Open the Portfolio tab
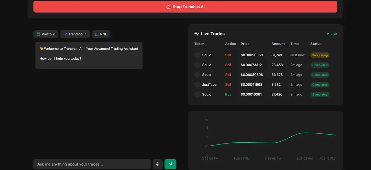This screenshot has height=170, width=371. coord(46,34)
